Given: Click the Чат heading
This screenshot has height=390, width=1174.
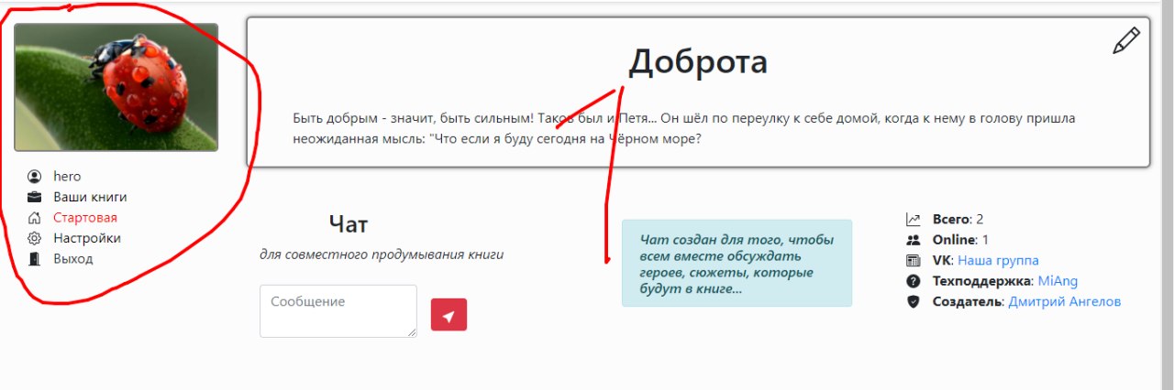Looking at the screenshot, I should pyautogui.click(x=348, y=224).
